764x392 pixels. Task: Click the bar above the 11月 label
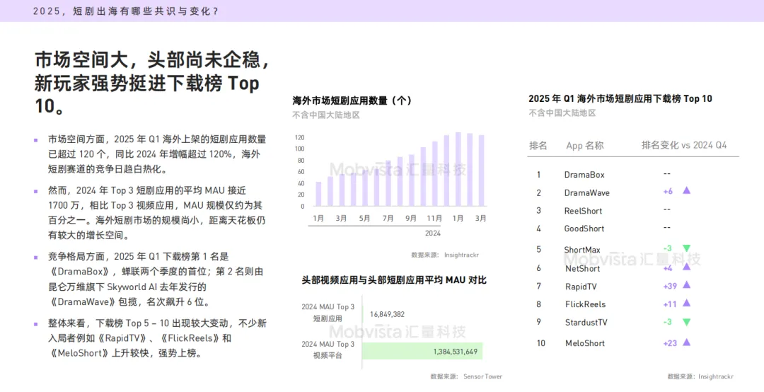click(x=435, y=174)
